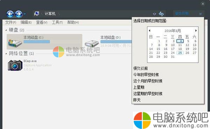Open the 文件(F) menu
The height and width of the screenshot is (129, 210).
tap(10, 22)
